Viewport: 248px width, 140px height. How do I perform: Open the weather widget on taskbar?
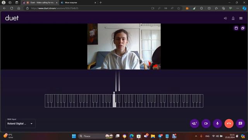[8, 136]
